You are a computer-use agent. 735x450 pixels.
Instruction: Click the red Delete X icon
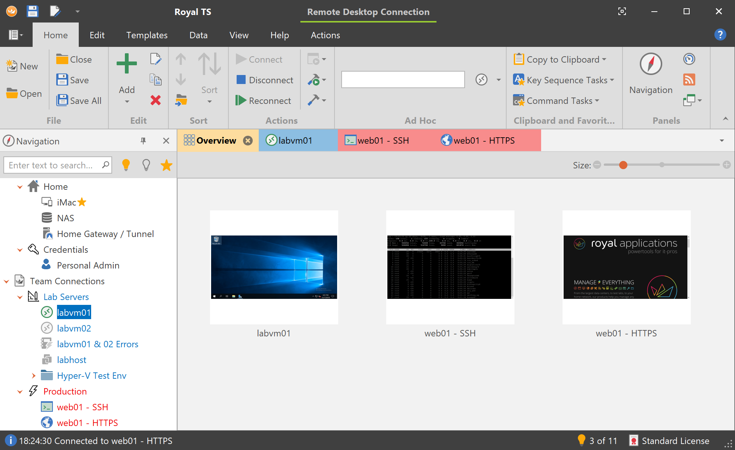156,100
